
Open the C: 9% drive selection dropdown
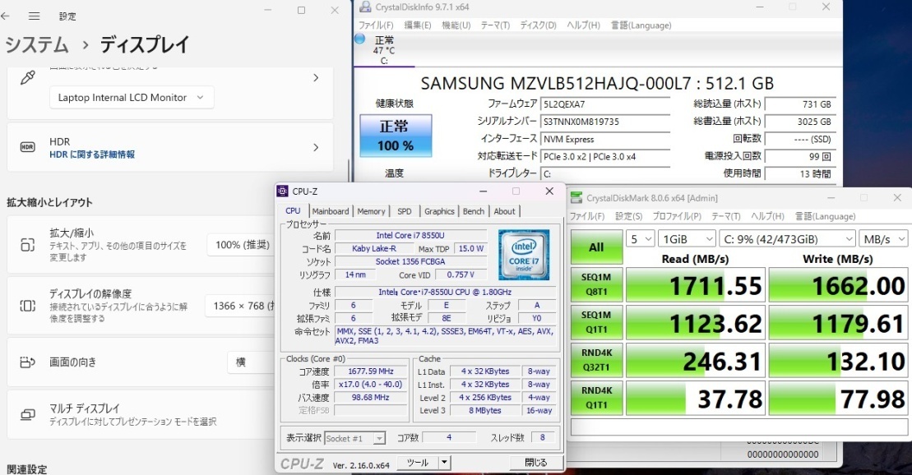pos(787,239)
